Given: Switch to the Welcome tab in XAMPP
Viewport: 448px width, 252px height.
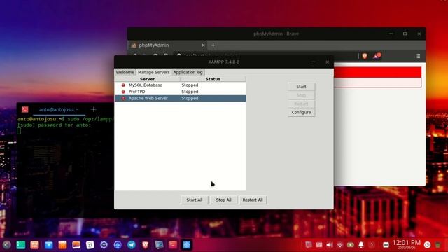Looking at the screenshot, I should point(125,72).
